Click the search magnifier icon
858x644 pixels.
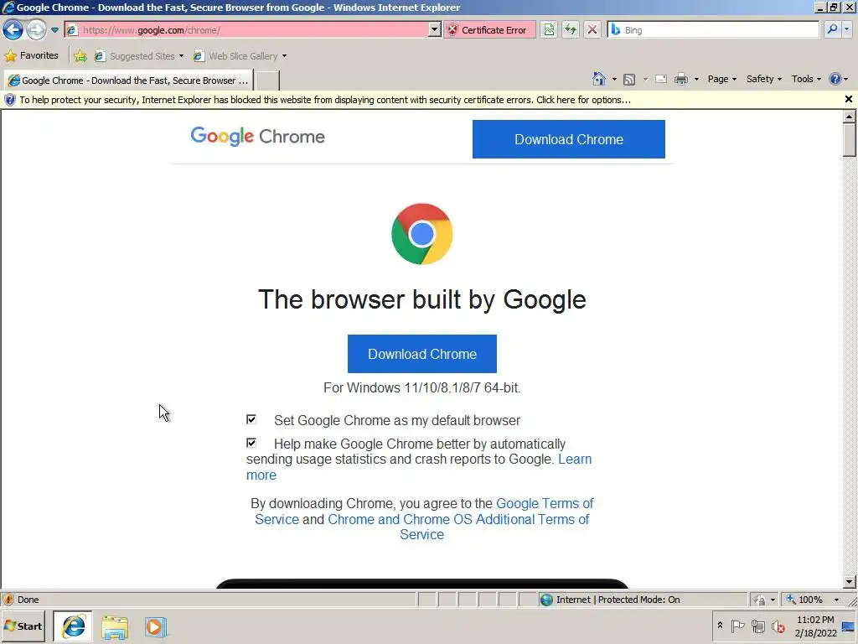[832, 29]
